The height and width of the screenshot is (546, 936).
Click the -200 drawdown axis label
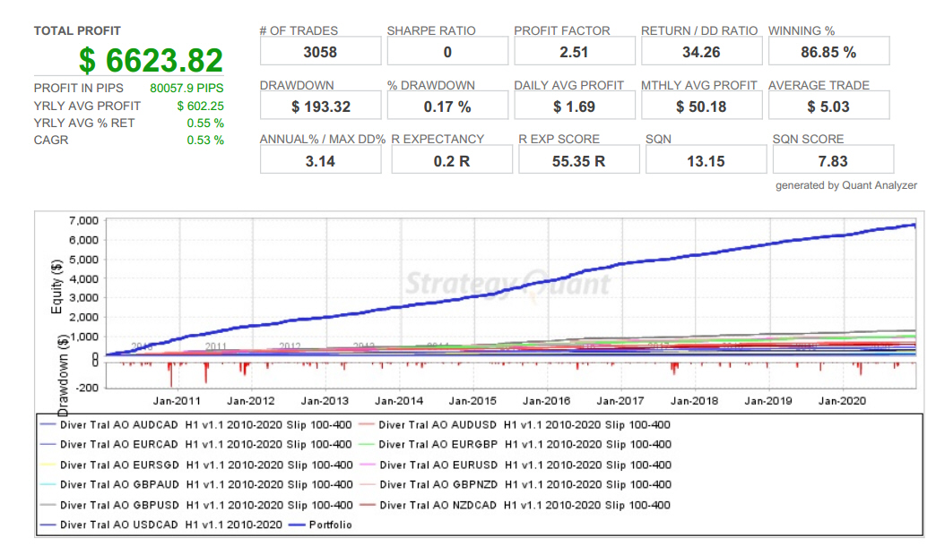[x=87, y=388]
